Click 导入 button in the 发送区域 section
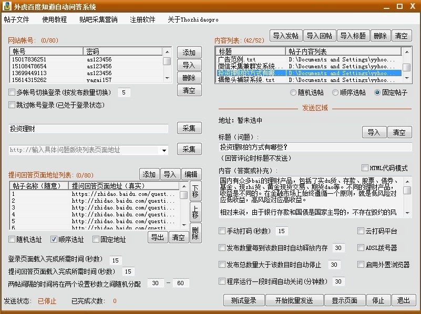The width and height of the screenshot is (421, 314). (374, 132)
